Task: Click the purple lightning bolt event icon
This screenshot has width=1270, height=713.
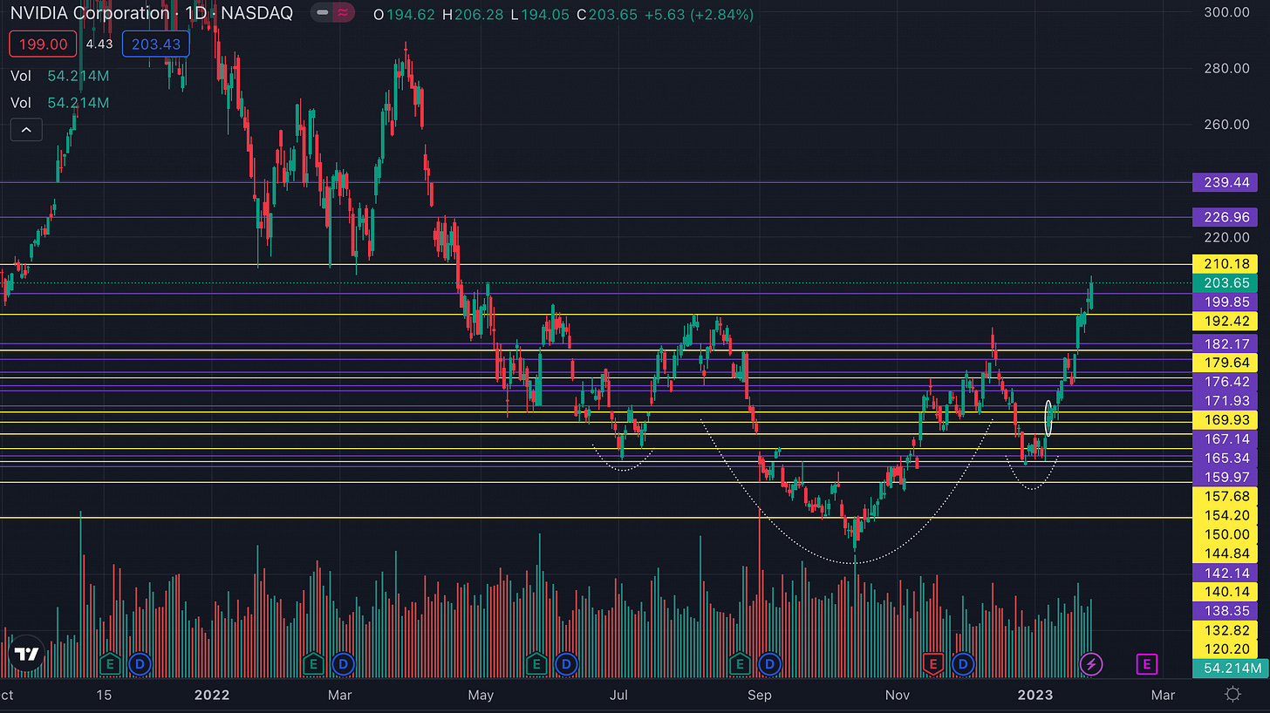Action: (1091, 665)
